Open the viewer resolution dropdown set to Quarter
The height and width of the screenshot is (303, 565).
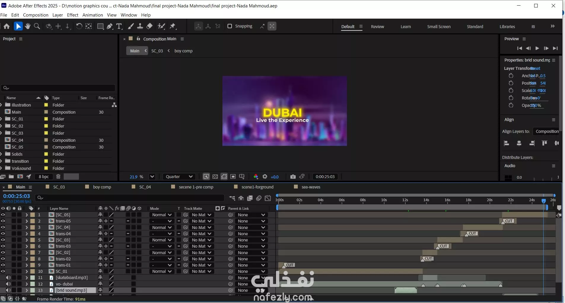(179, 177)
